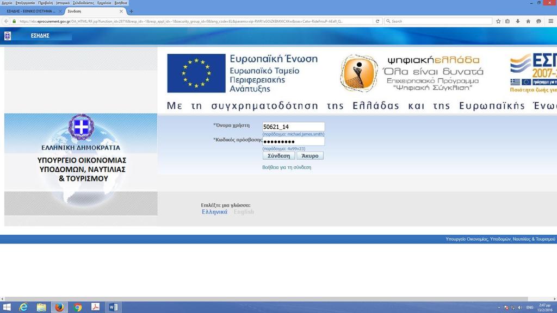The height and width of the screenshot is (313, 557).
Task: Open Microsoft Word from the taskbar
Action: (x=113, y=308)
